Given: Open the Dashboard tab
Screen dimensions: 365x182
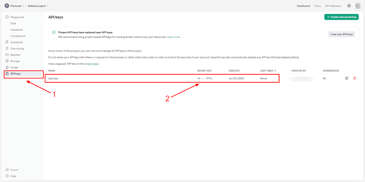Looking at the screenshot, I should [303, 6].
